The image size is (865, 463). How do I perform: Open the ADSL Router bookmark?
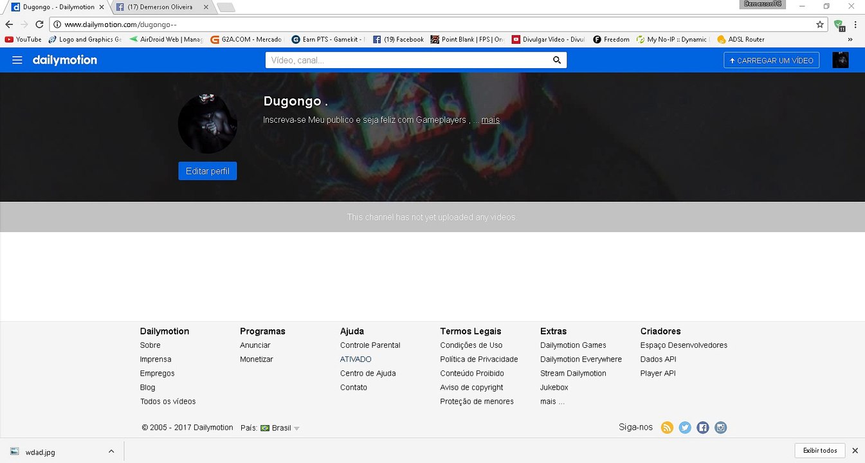point(741,39)
